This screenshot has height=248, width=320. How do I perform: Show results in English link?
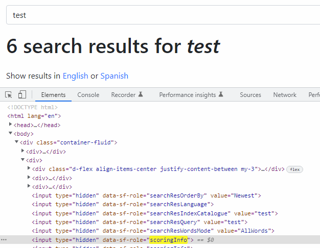[75, 76]
